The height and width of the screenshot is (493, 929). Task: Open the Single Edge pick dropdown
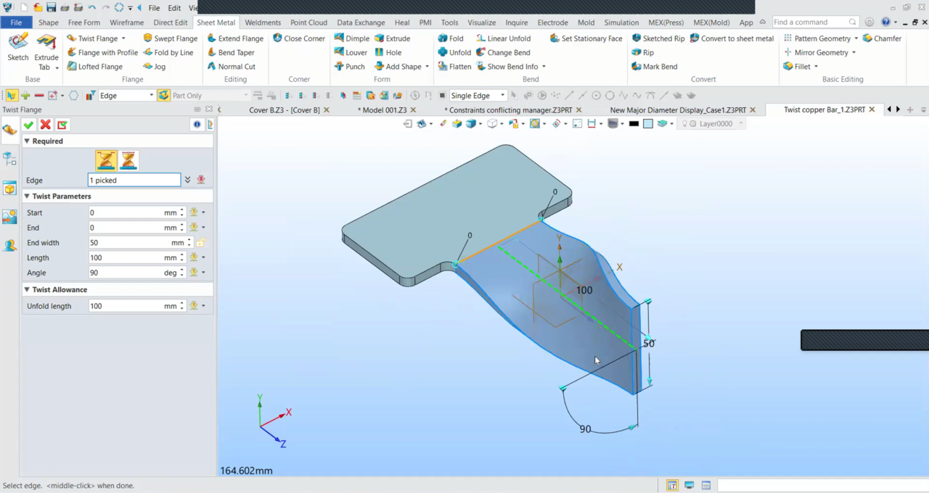(x=502, y=96)
